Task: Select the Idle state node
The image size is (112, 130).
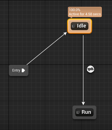Action: pyautogui.click(x=80, y=26)
